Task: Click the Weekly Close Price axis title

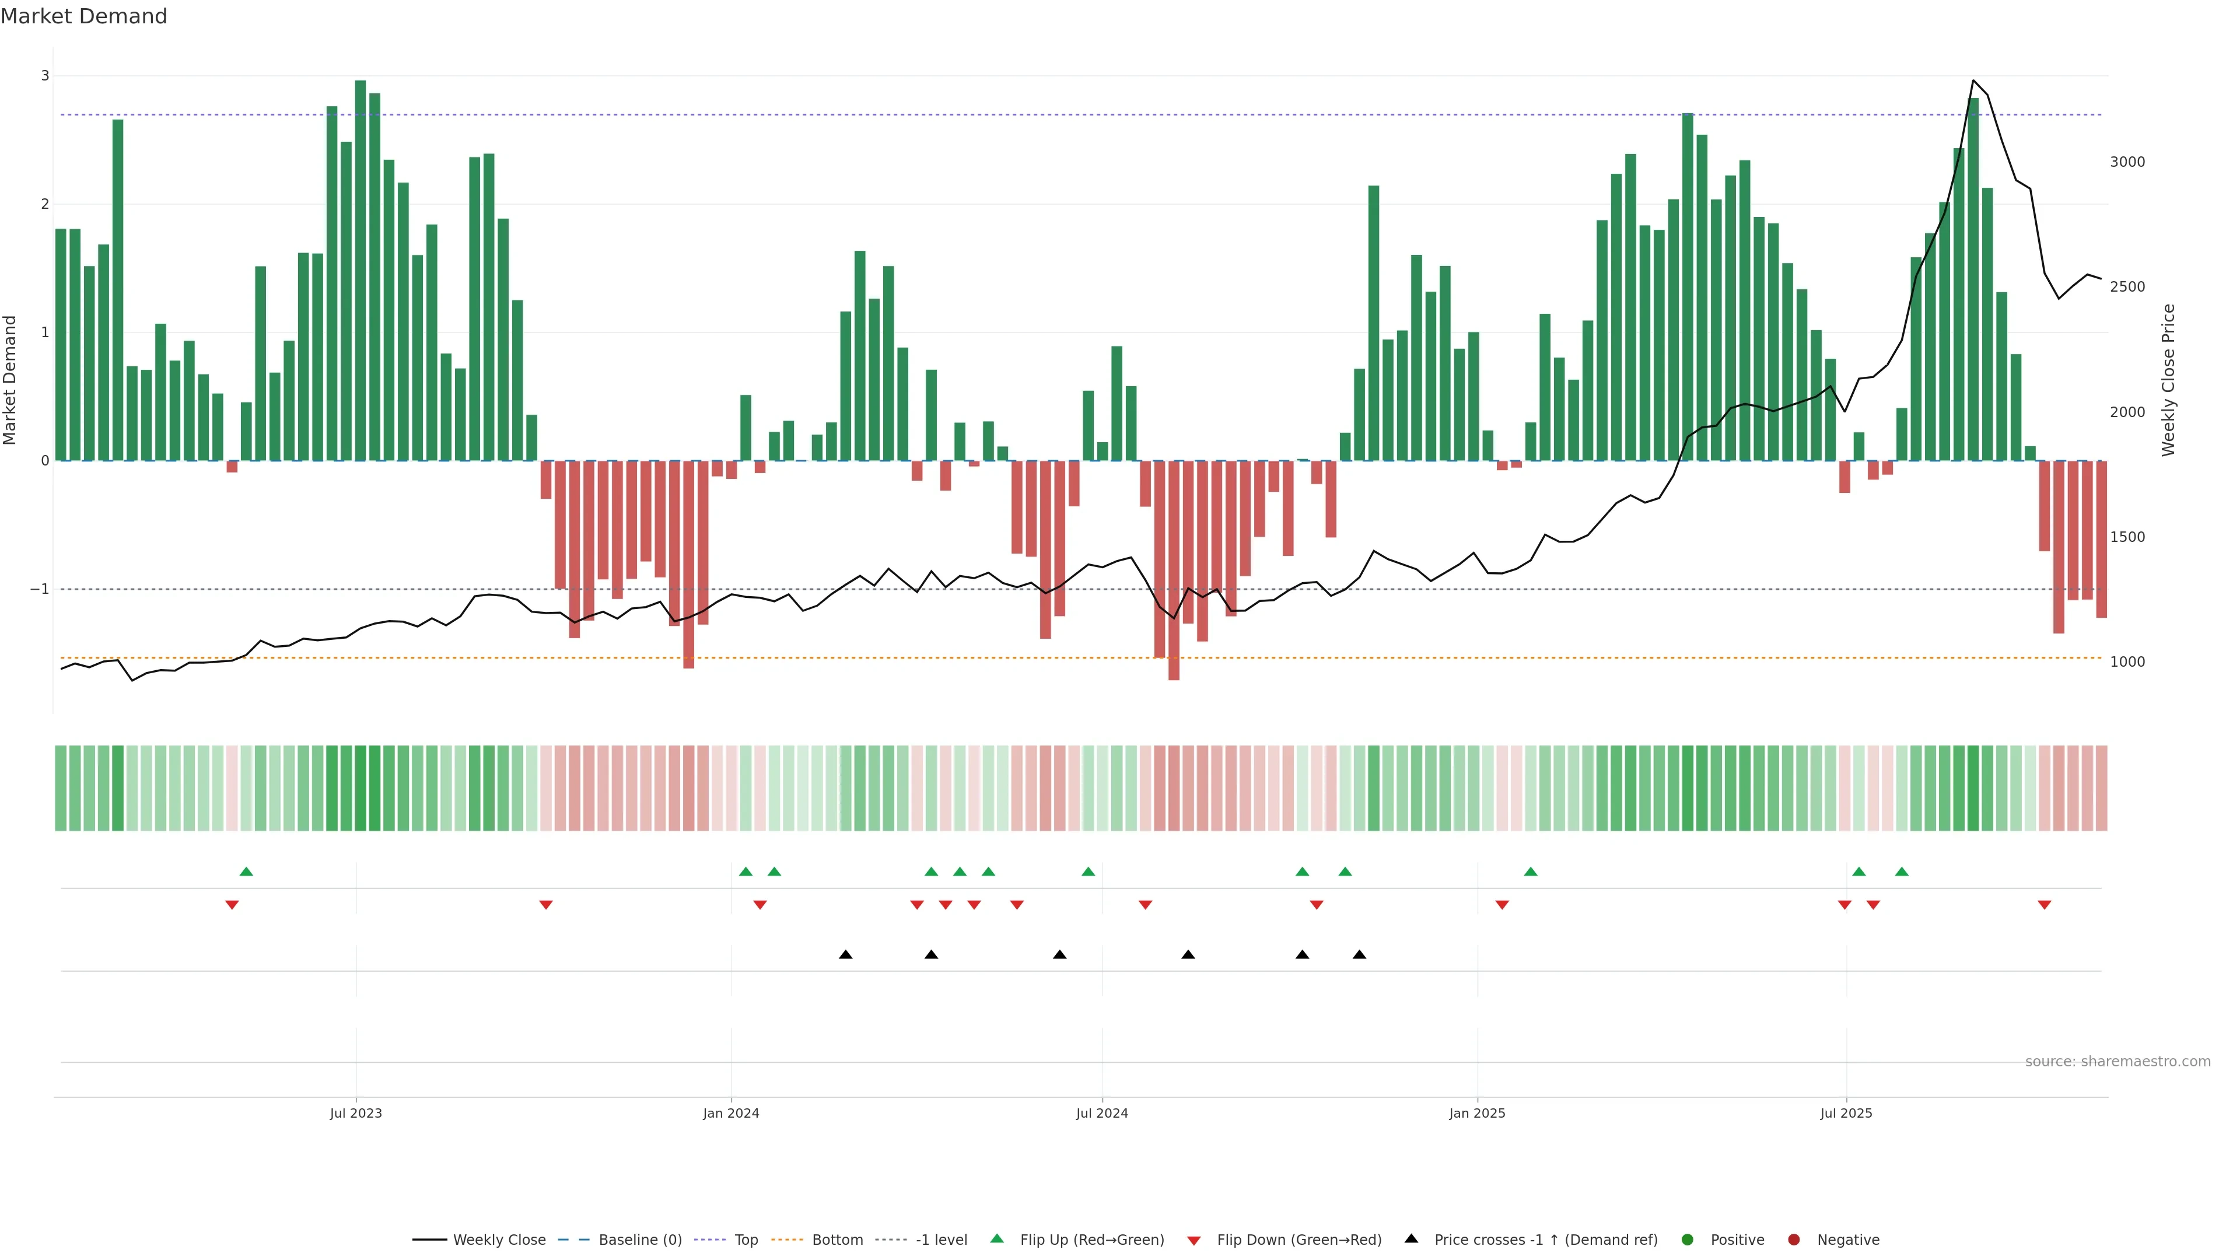Action: pos(2168,380)
